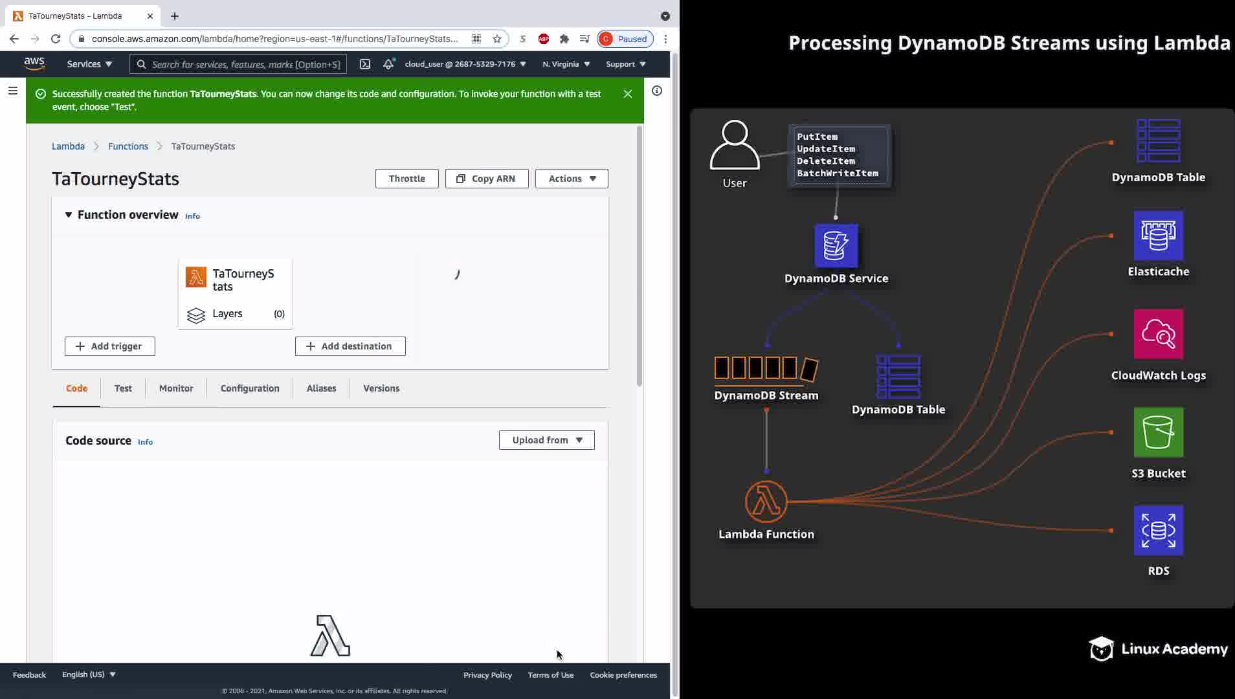Viewport: 1235px width, 699px height.
Task: Click the info panel circle icon
Action: tap(656, 91)
